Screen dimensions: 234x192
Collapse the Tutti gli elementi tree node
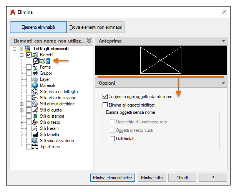[14, 49]
